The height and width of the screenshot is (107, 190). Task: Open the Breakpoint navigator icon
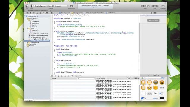[44, 13]
